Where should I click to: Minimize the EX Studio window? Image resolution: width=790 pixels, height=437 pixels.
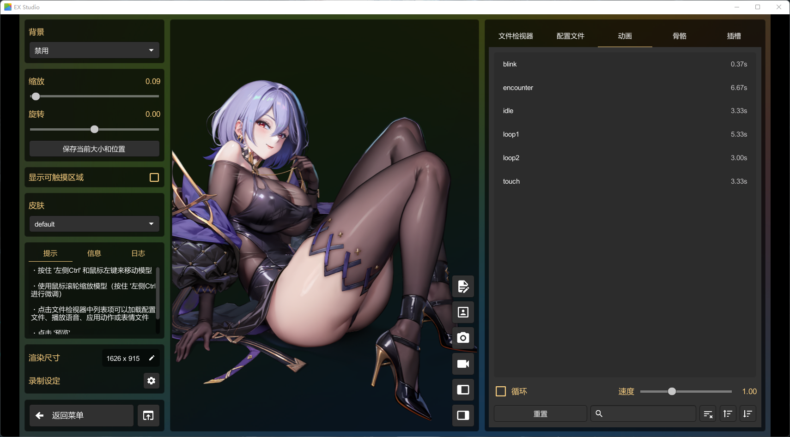point(737,7)
